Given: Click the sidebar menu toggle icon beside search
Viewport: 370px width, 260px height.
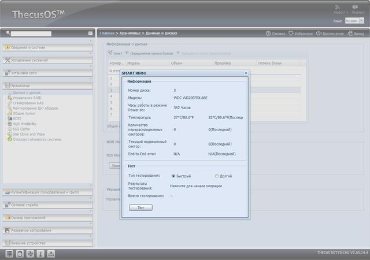Looking at the screenshot, I should click(x=90, y=34).
